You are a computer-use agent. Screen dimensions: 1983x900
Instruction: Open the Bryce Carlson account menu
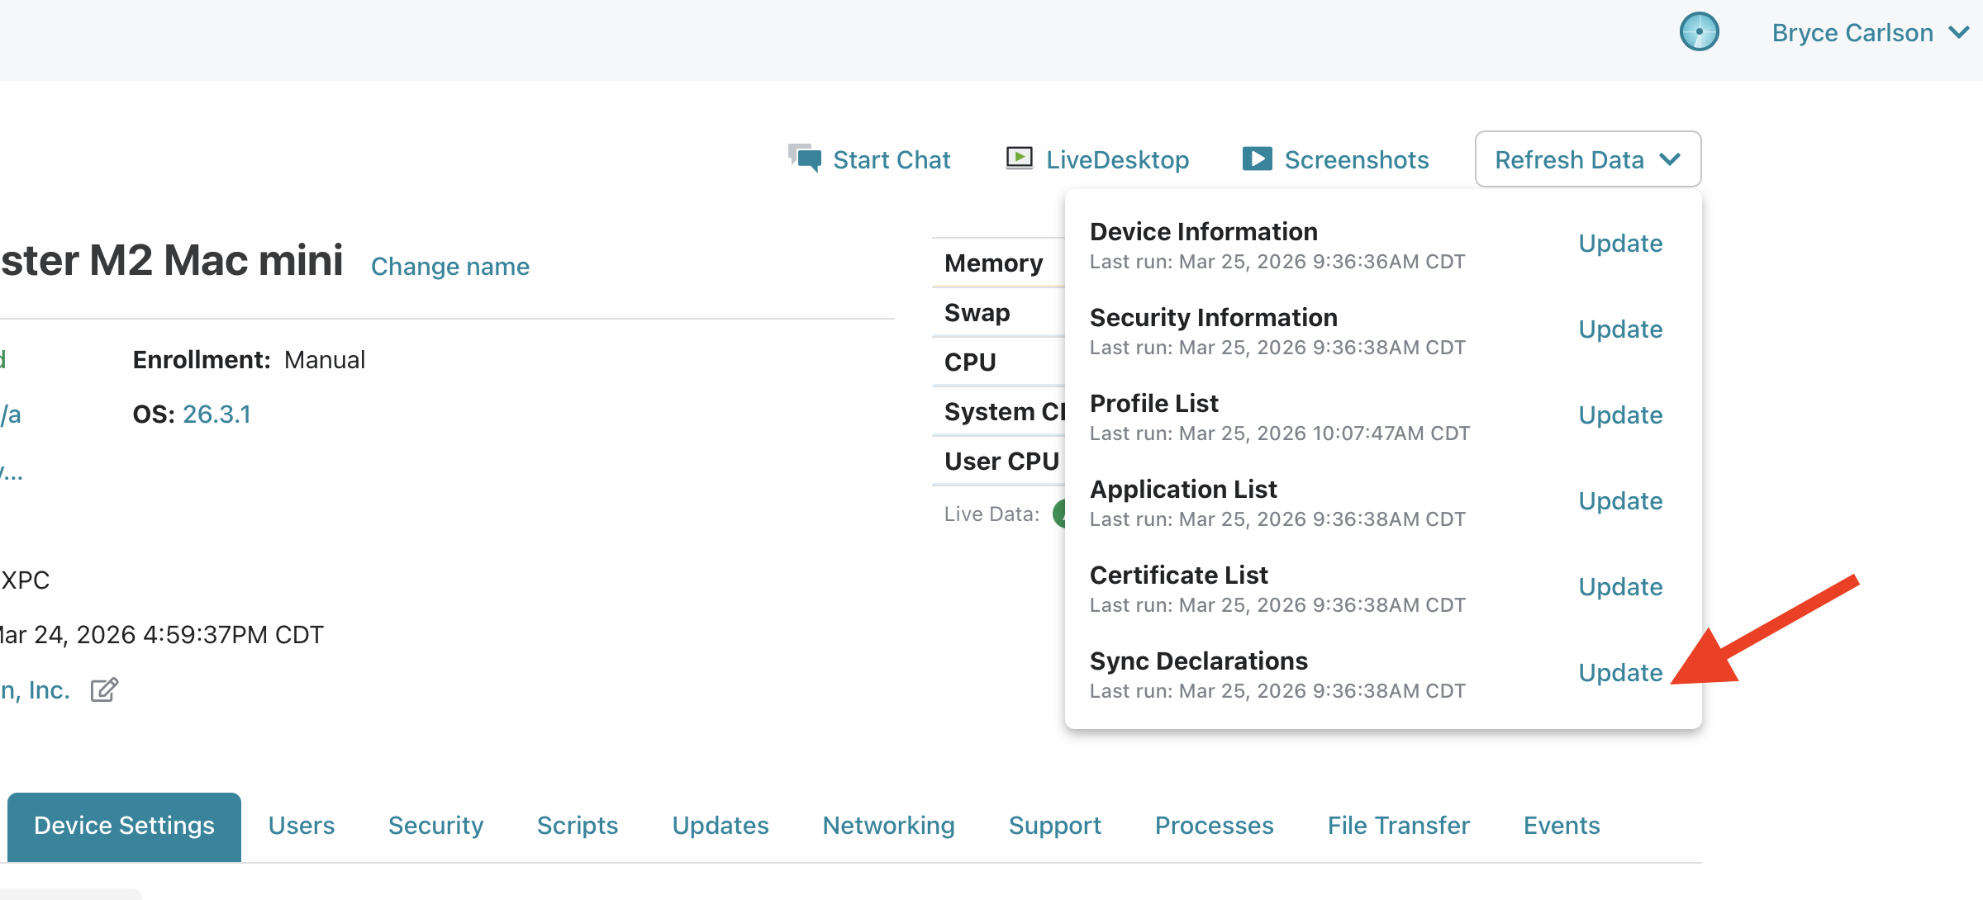tap(1870, 33)
